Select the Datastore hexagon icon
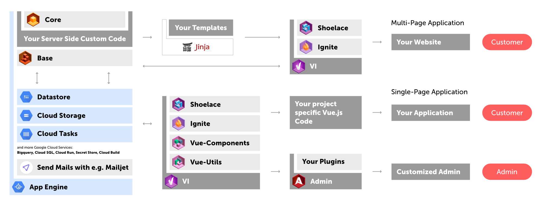 coord(26,97)
